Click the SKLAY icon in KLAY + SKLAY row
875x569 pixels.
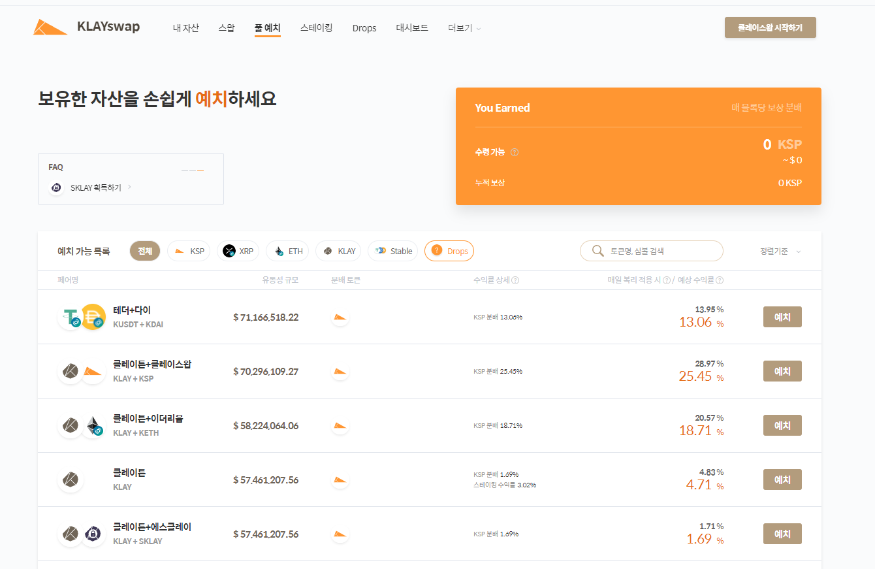click(x=93, y=534)
